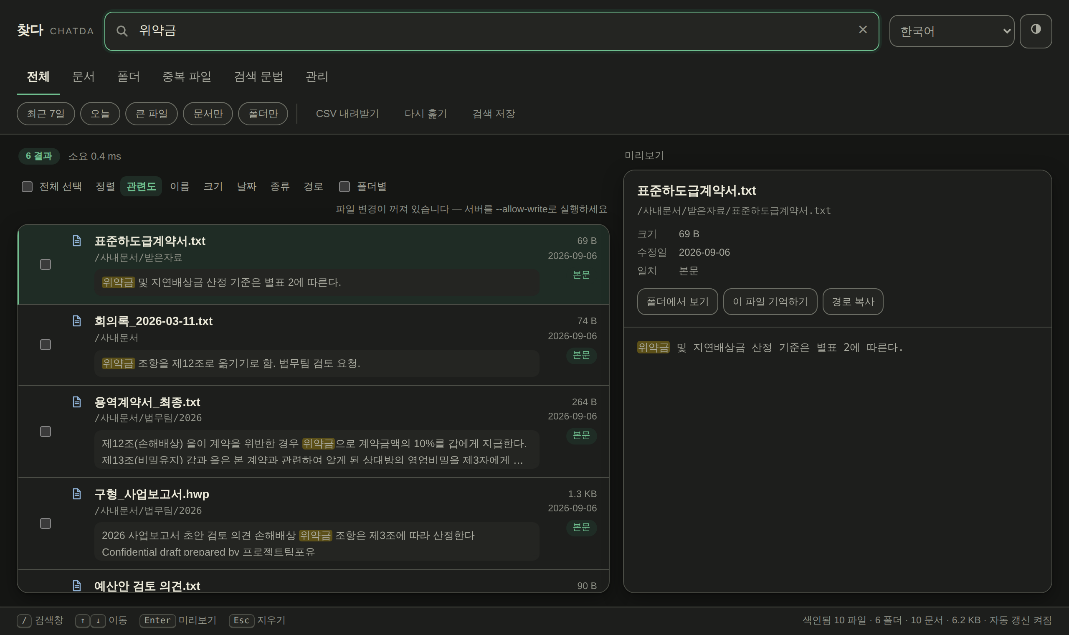The width and height of the screenshot is (1069, 635).
Task: Click the magnifier search icon
Action: coord(122,31)
